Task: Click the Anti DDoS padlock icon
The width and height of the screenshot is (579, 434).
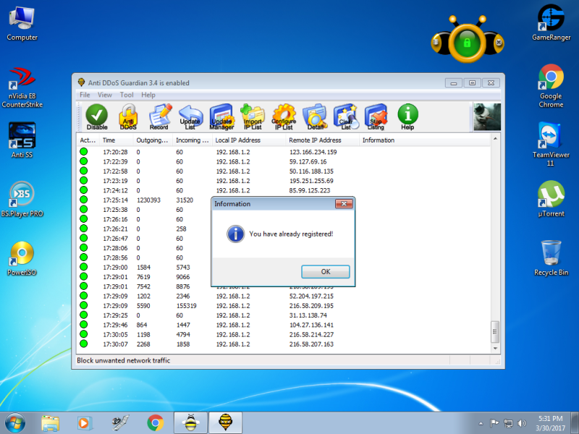Action: point(128,116)
